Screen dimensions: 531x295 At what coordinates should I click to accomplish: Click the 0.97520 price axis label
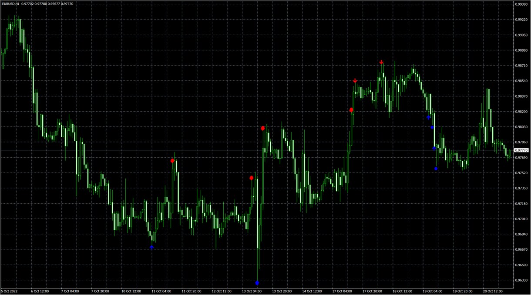(x=521, y=173)
